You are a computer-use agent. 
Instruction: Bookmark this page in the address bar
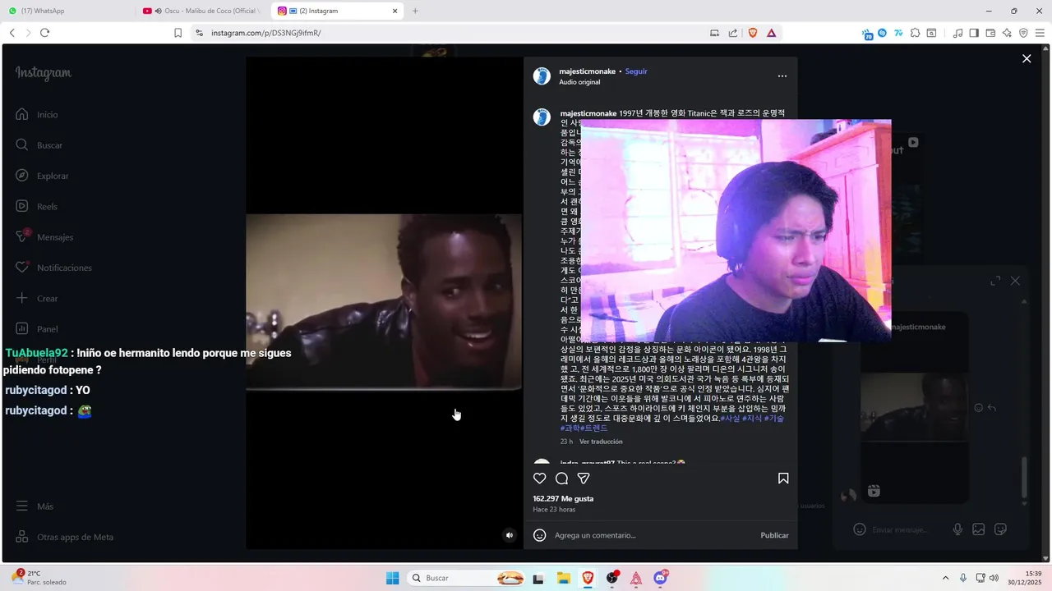[178, 33]
